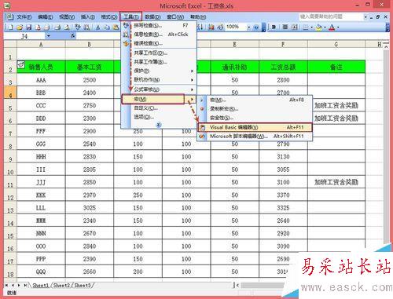The height and width of the screenshot is (299, 393).
Task: Choose 宏(M)... Alt+F8 submenu item
Action: [x=255, y=100]
